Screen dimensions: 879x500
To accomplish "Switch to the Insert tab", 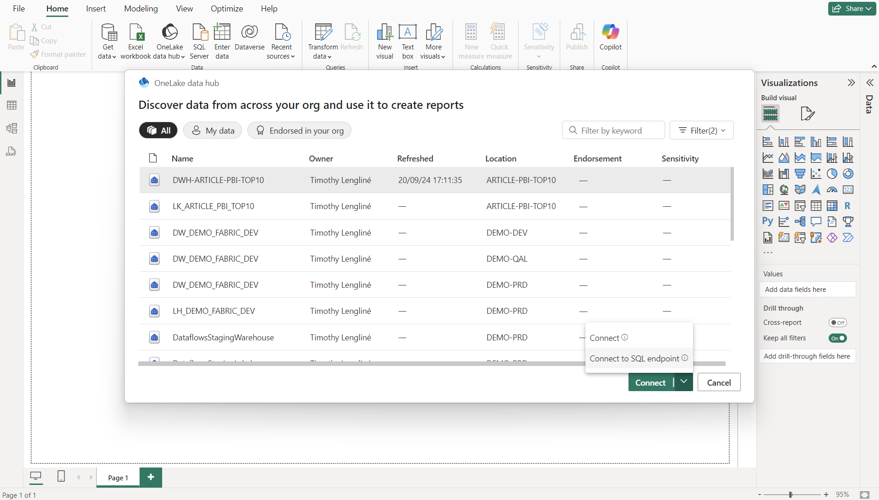I will point(96,9).
